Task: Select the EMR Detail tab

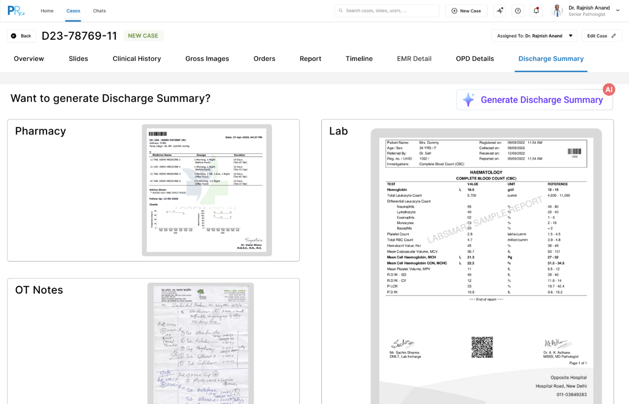Action: coord(414,59)
